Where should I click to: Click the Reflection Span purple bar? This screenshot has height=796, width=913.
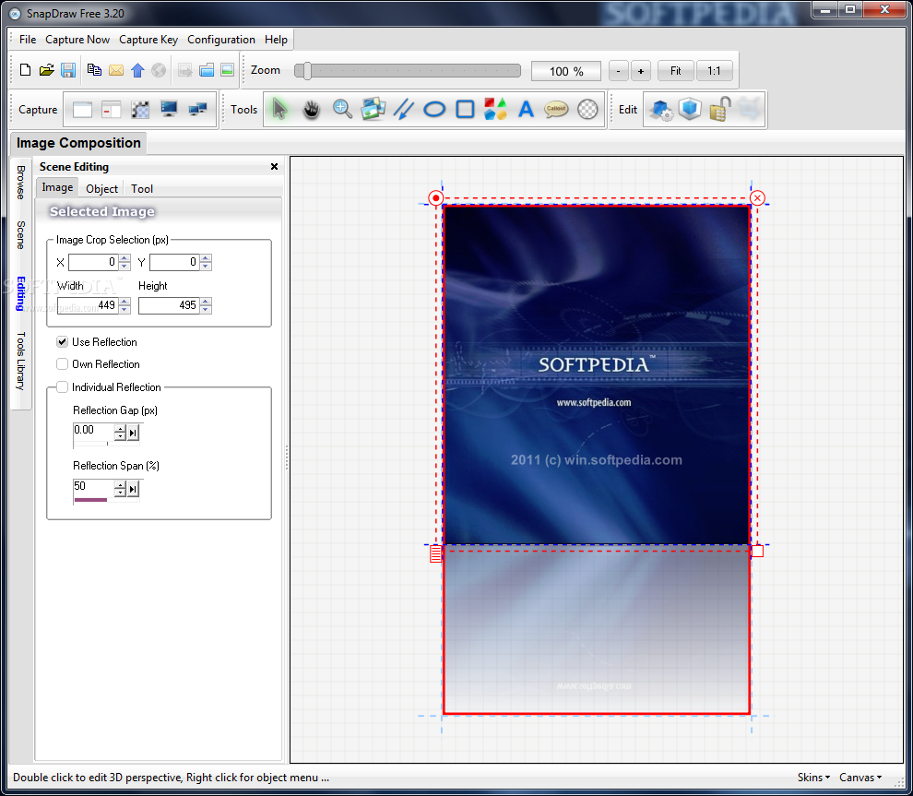pos(90,500)
